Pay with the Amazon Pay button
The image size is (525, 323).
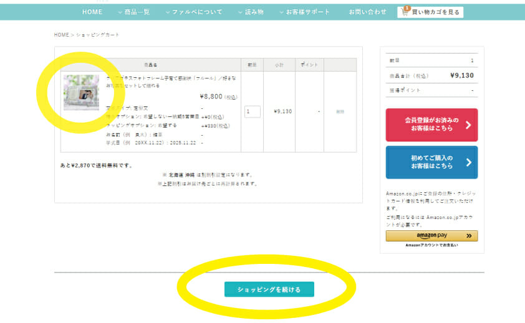tap(431, 236)
